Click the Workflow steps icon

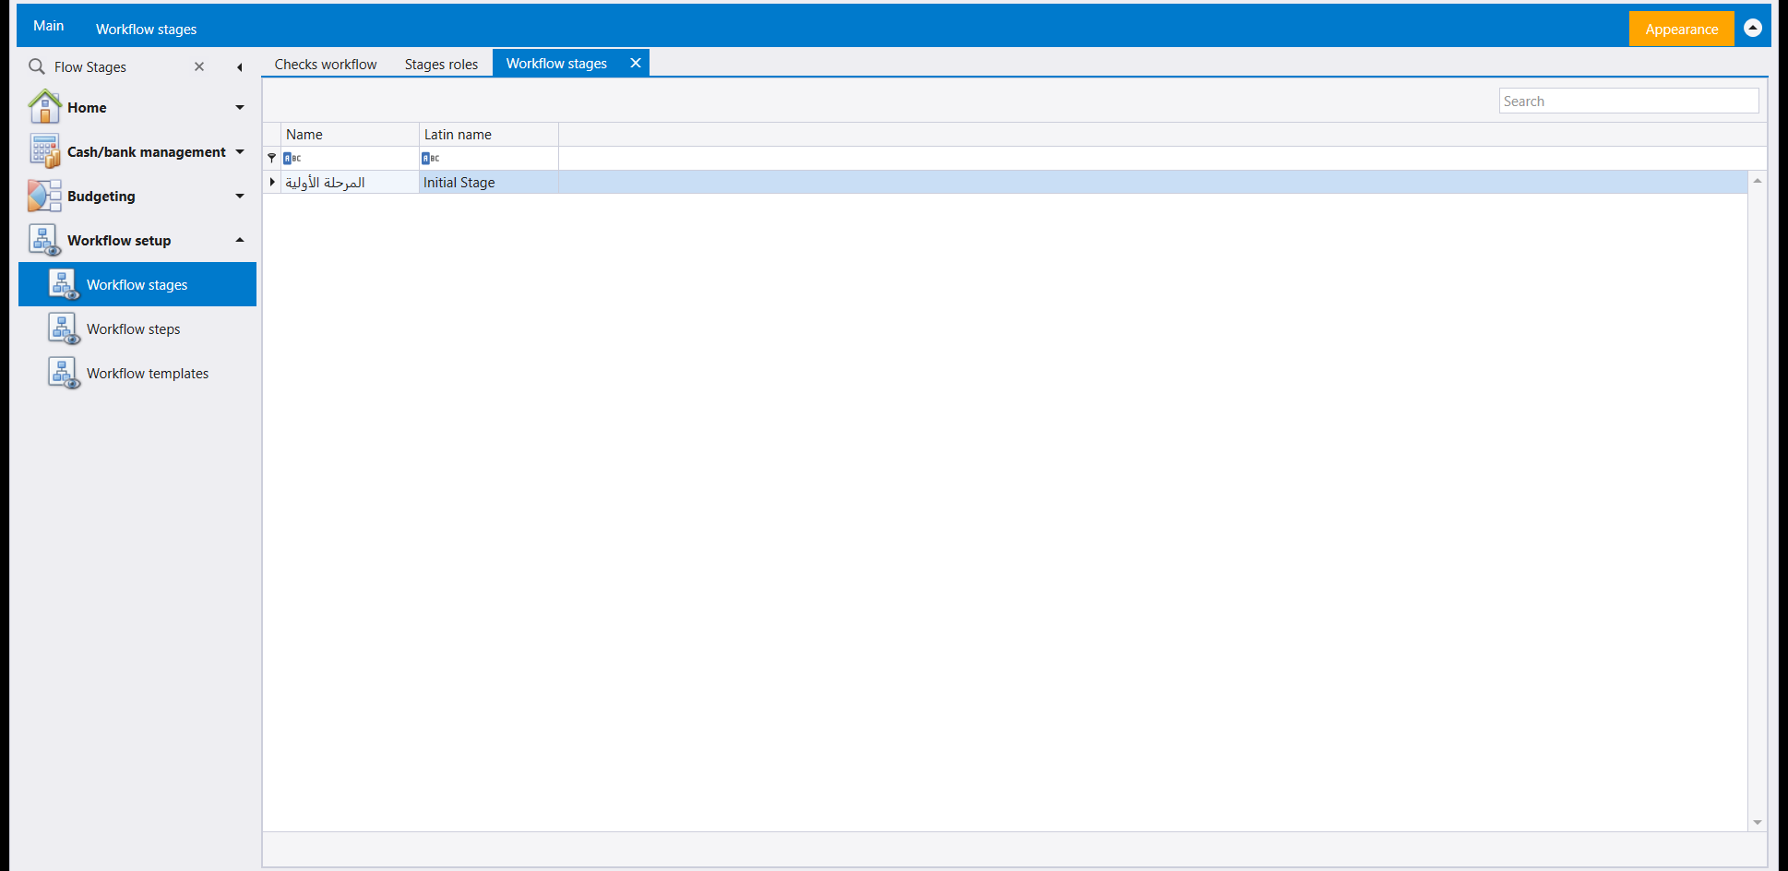64,328
